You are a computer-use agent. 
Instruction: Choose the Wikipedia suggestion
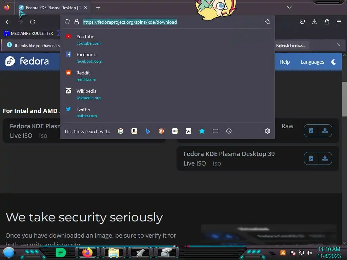tap(167, 94)
